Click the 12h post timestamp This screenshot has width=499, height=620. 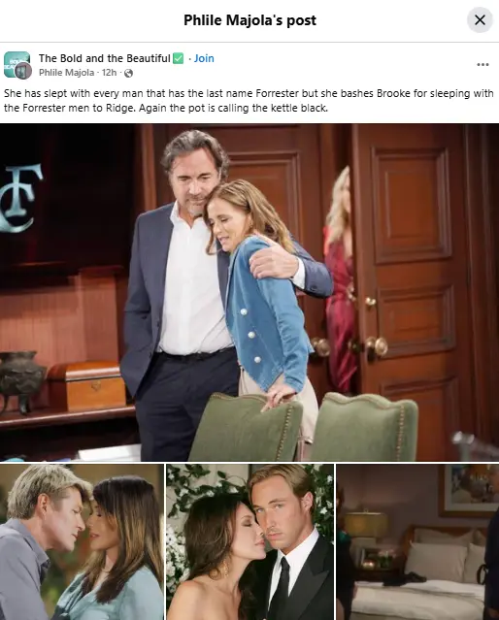[x=110, y=73]
